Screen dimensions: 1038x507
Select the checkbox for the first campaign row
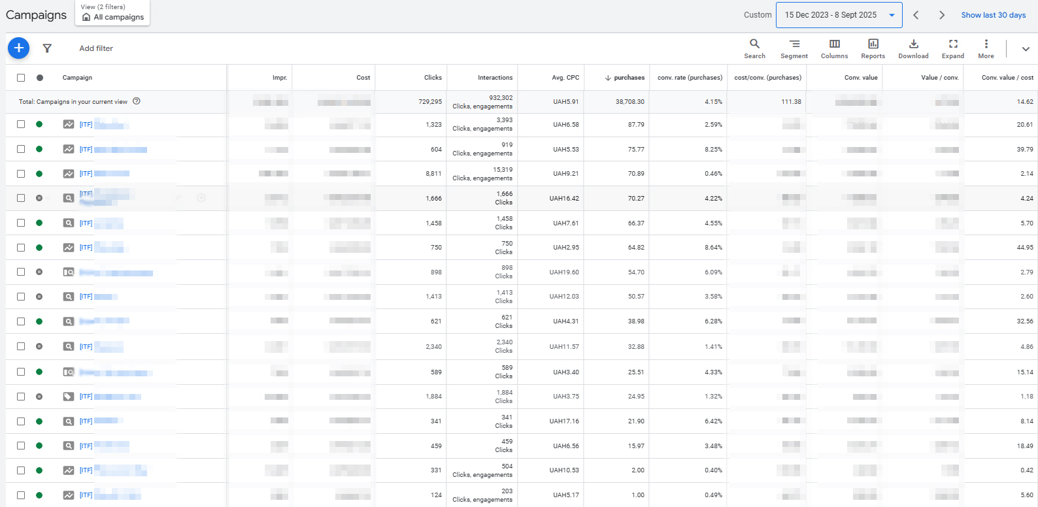tap(21, 124)
